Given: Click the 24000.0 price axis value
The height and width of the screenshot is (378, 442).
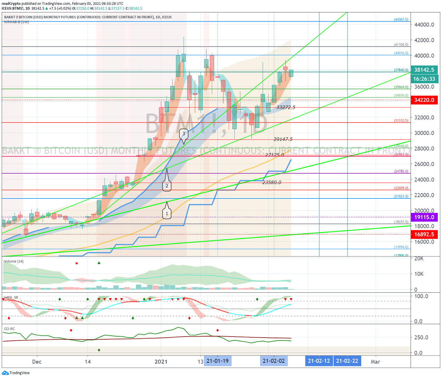Looking at the screenshot, I should [424, 180].
